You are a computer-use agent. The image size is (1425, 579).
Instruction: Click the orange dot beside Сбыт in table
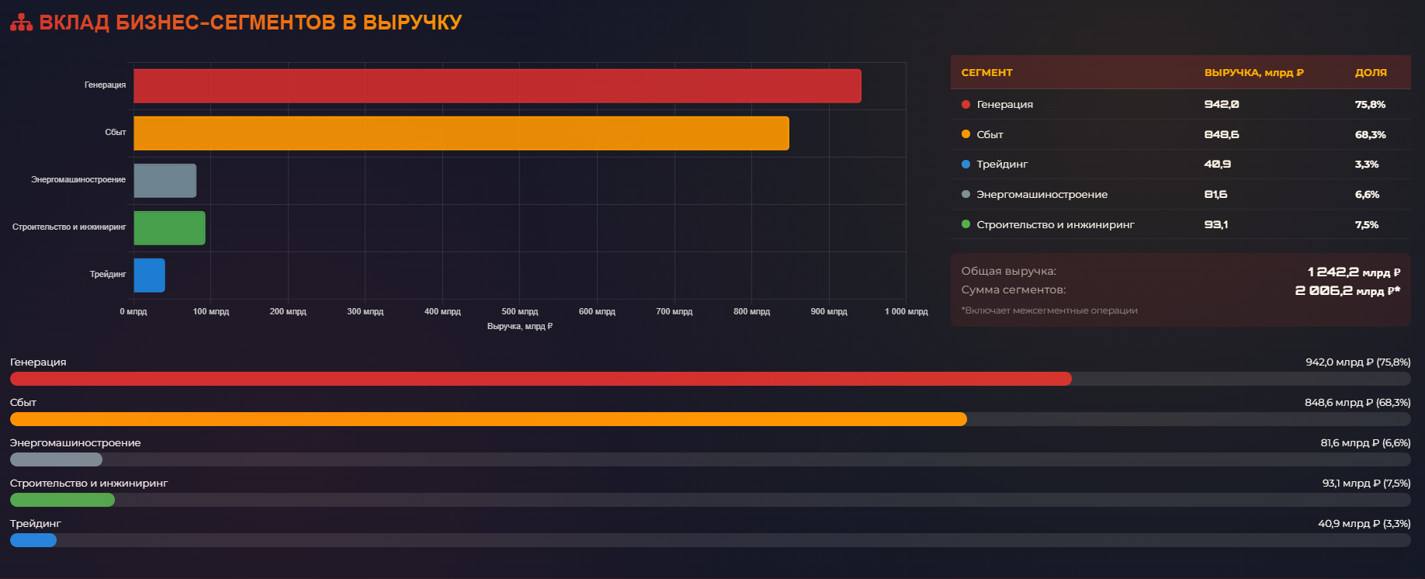tap(966, 134)
